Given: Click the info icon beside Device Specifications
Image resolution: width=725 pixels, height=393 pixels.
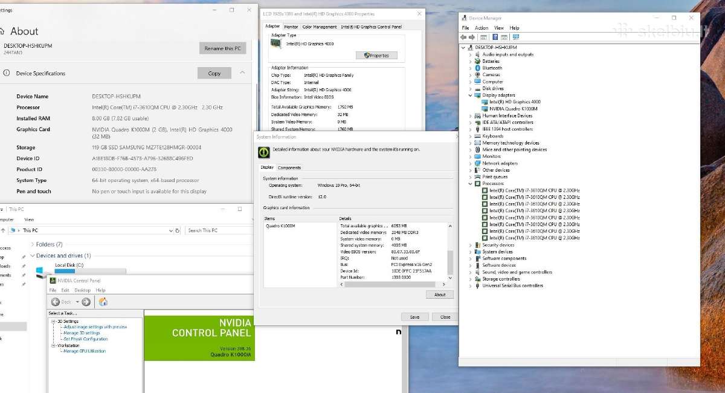Looking at the screenshot, I should point(7,73).
